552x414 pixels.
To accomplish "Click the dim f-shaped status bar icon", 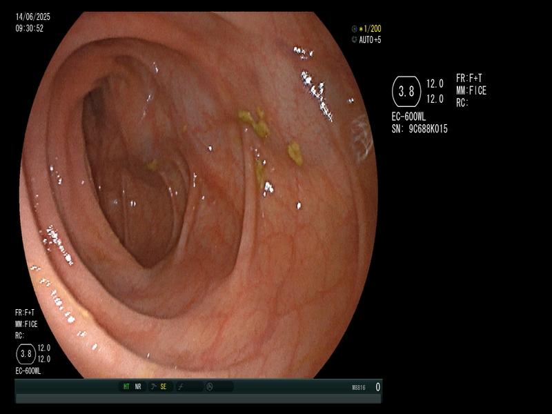I will pos(181,387).
